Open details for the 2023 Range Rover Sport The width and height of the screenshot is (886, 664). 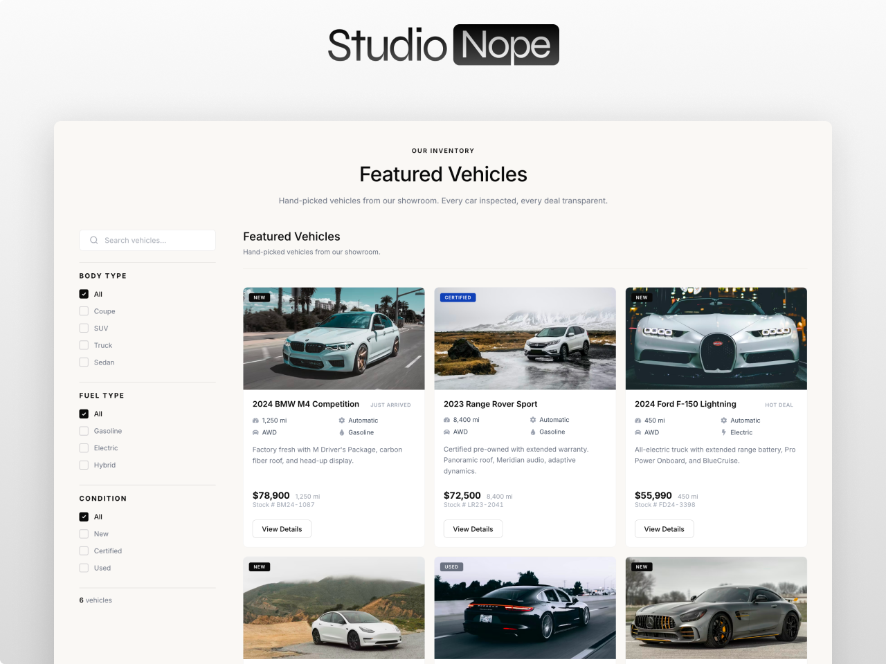pos(473,528)
